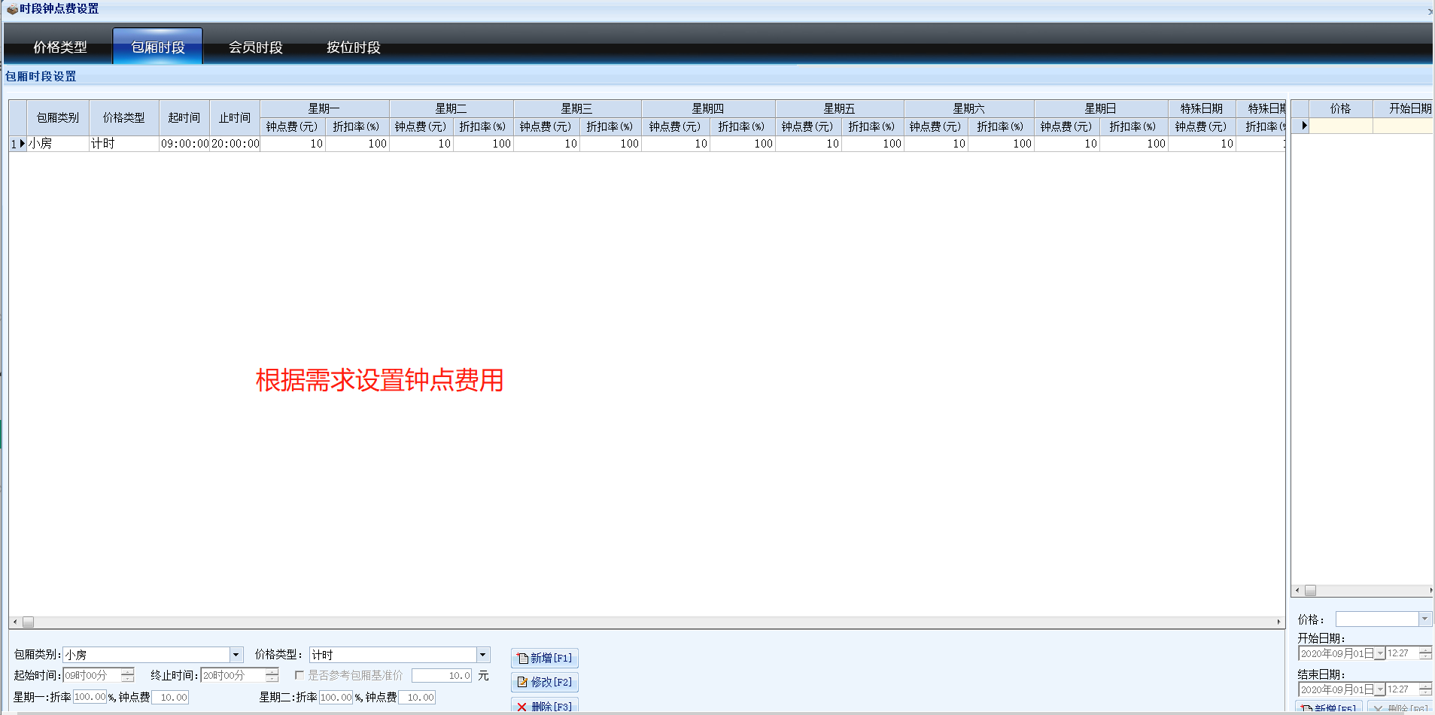Click the 星期二 column group header
Screen dimensions: 1435x715
(451, 108)
